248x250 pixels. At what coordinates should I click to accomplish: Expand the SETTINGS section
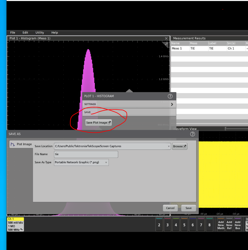(x=129, y=104)
